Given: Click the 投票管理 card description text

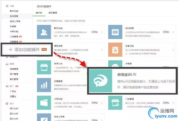Looking at the screenshot, I should coord(70,87).
